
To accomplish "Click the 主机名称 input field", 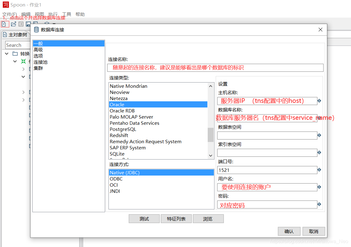I will click(x=267, y=101).
